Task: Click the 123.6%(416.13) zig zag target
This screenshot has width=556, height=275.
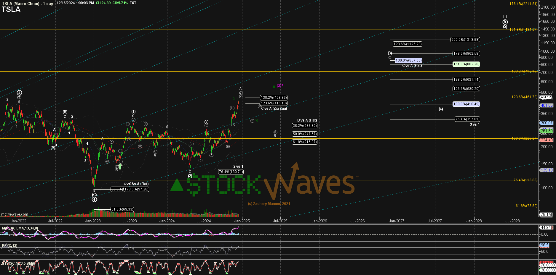Action: 274,103
